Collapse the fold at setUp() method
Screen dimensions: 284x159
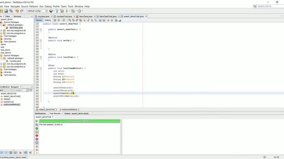pyautogui.click(x=41, y=40)
